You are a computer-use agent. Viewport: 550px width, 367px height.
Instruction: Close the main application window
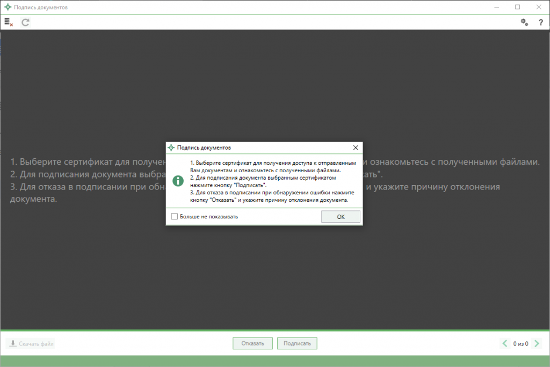(538, 7)
